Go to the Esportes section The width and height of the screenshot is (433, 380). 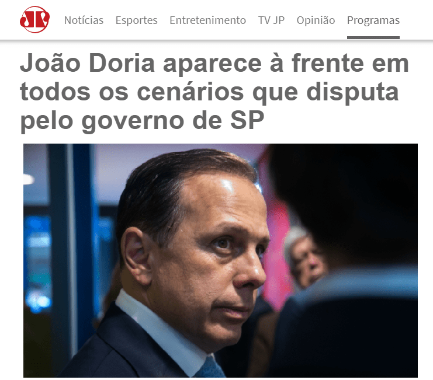pyautogui.click(x=136, y=20)
